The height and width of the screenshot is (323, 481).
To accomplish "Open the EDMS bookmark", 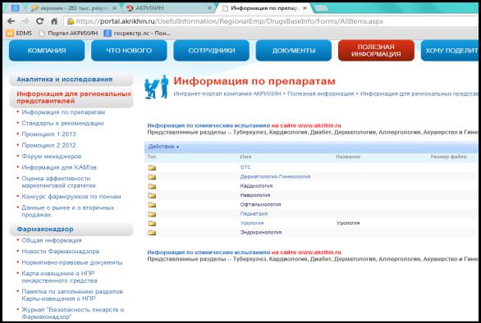I will click(x=19, y=33).
